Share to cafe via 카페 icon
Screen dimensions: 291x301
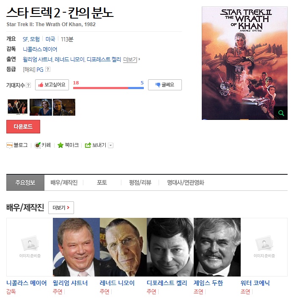[x=38, y=145]
